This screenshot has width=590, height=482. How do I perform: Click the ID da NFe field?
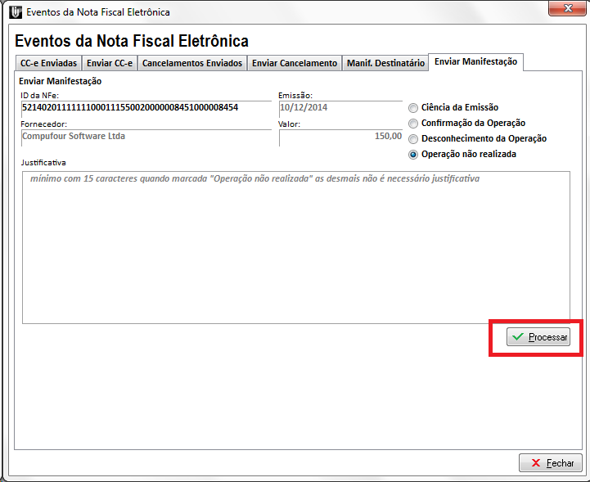pyautogui.click(x=146, y=107)
